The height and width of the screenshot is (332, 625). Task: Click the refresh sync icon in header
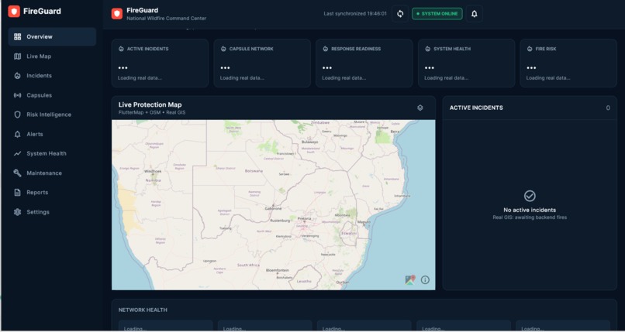point(400,14)
